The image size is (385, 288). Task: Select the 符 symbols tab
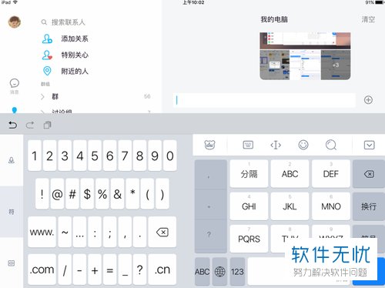(12, 212)
